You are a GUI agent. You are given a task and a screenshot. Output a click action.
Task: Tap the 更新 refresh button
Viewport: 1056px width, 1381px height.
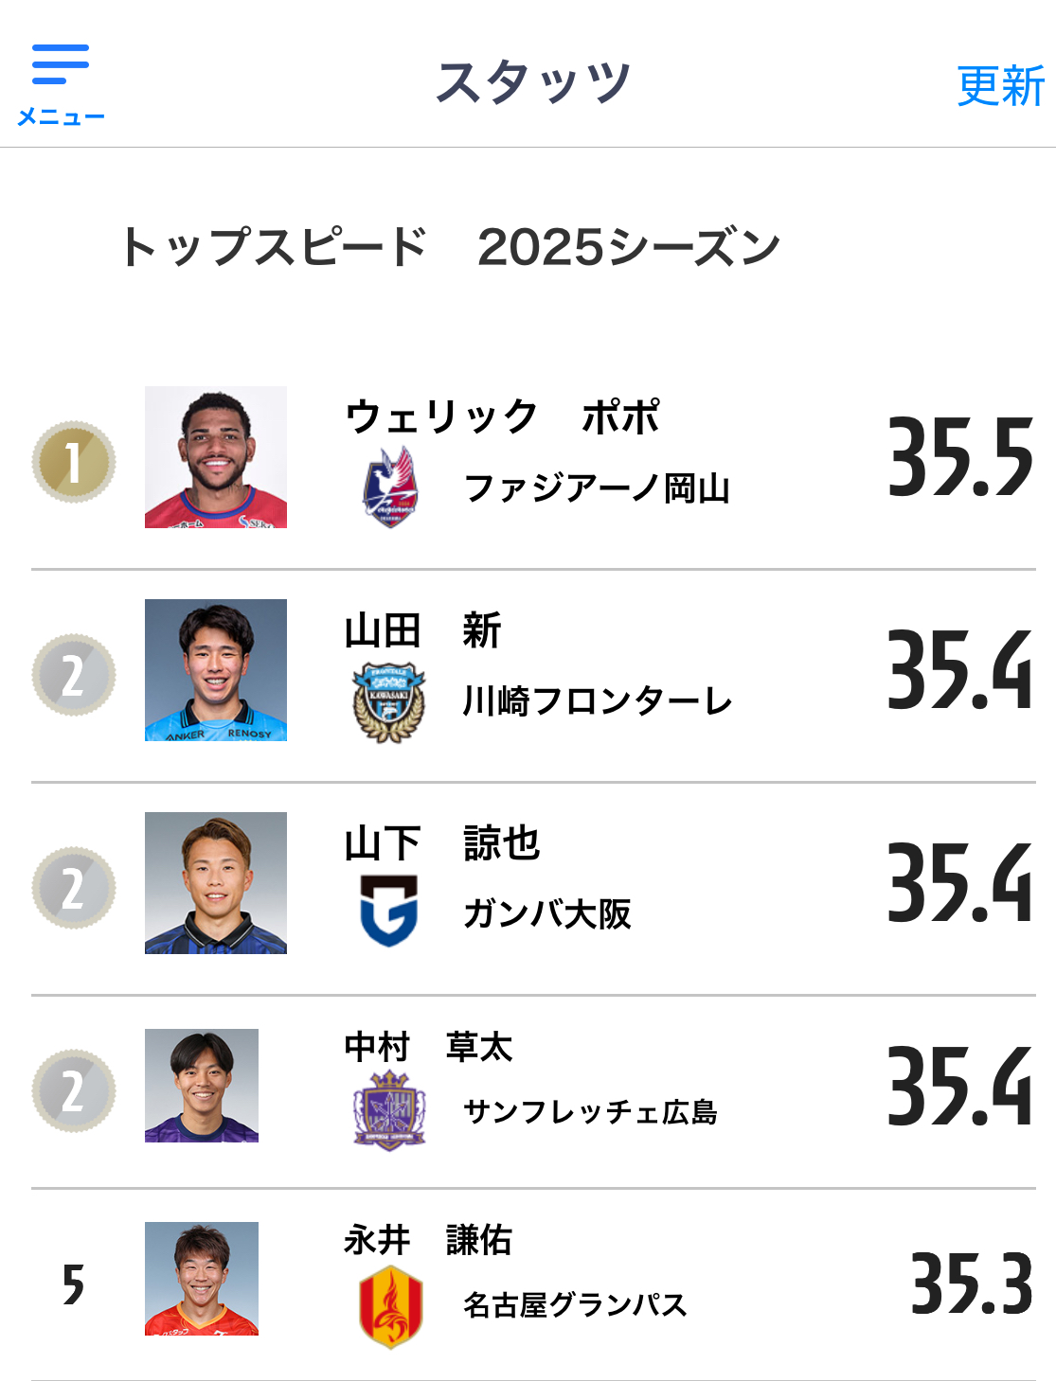[1000, 86]
